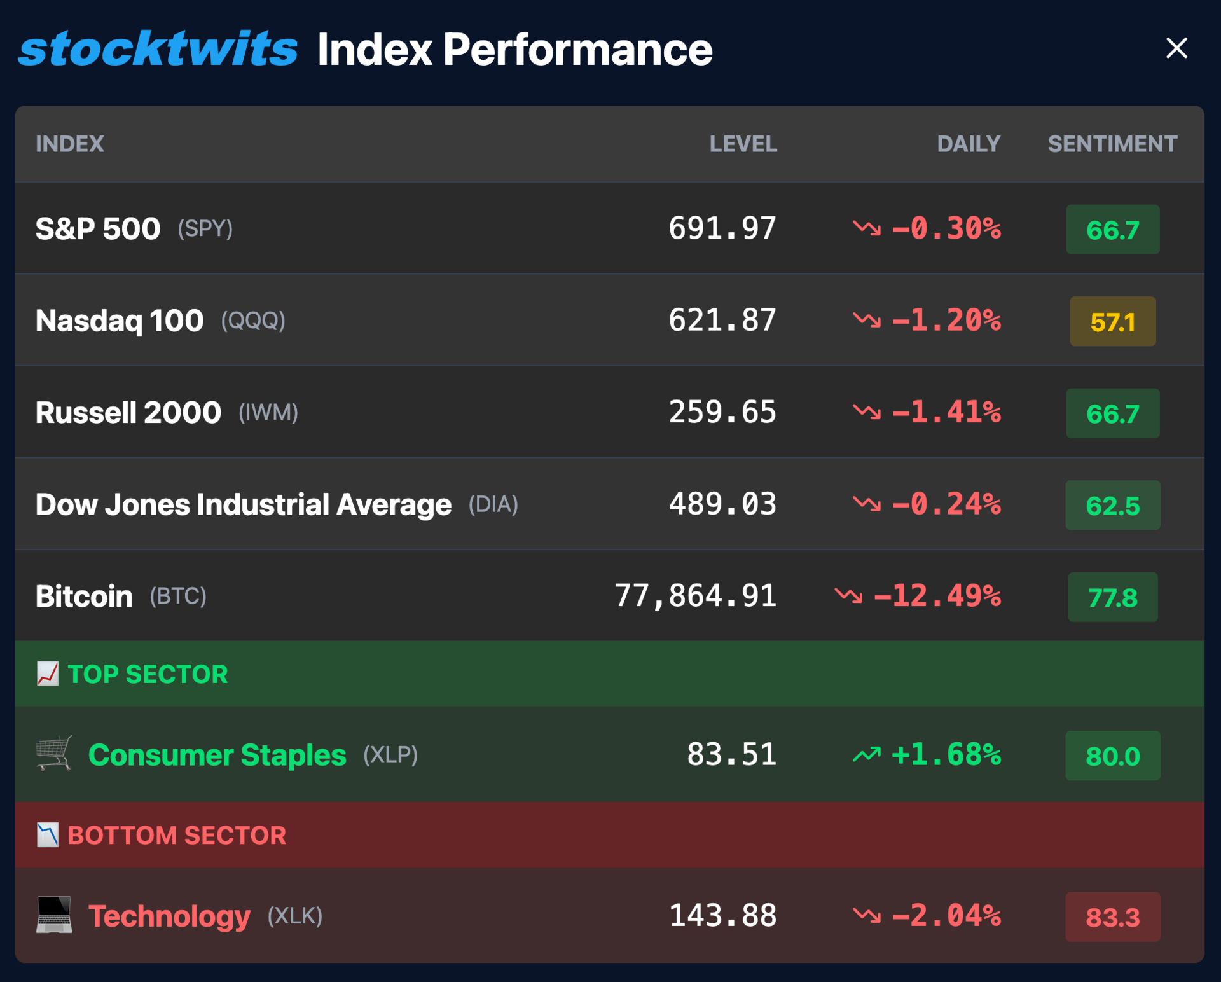This screenshot has width=1221, height=982.
Task: Click the Bottom Sector falling chart icon
Action: pos(48,835)
